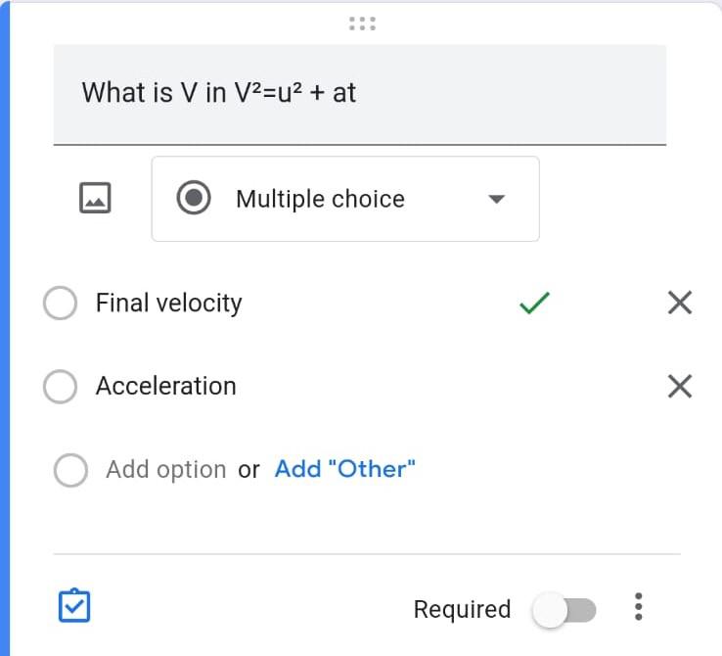The height and width of the screenshot is (656, 722).
Task: Select the Final velocity radio button
Action: click(x=60, y=303)
